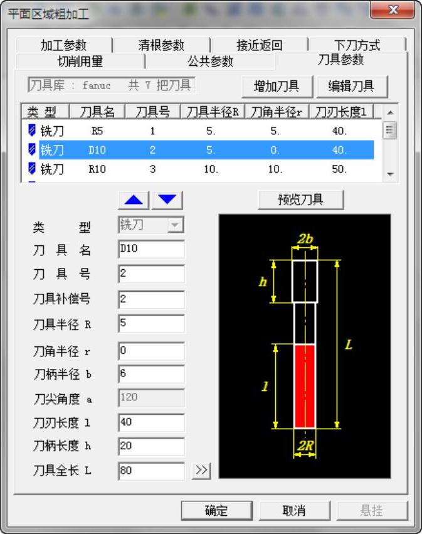
Task: Select the 刀具参数 tab
Action: pyautogui.click(x=341, y=60)
